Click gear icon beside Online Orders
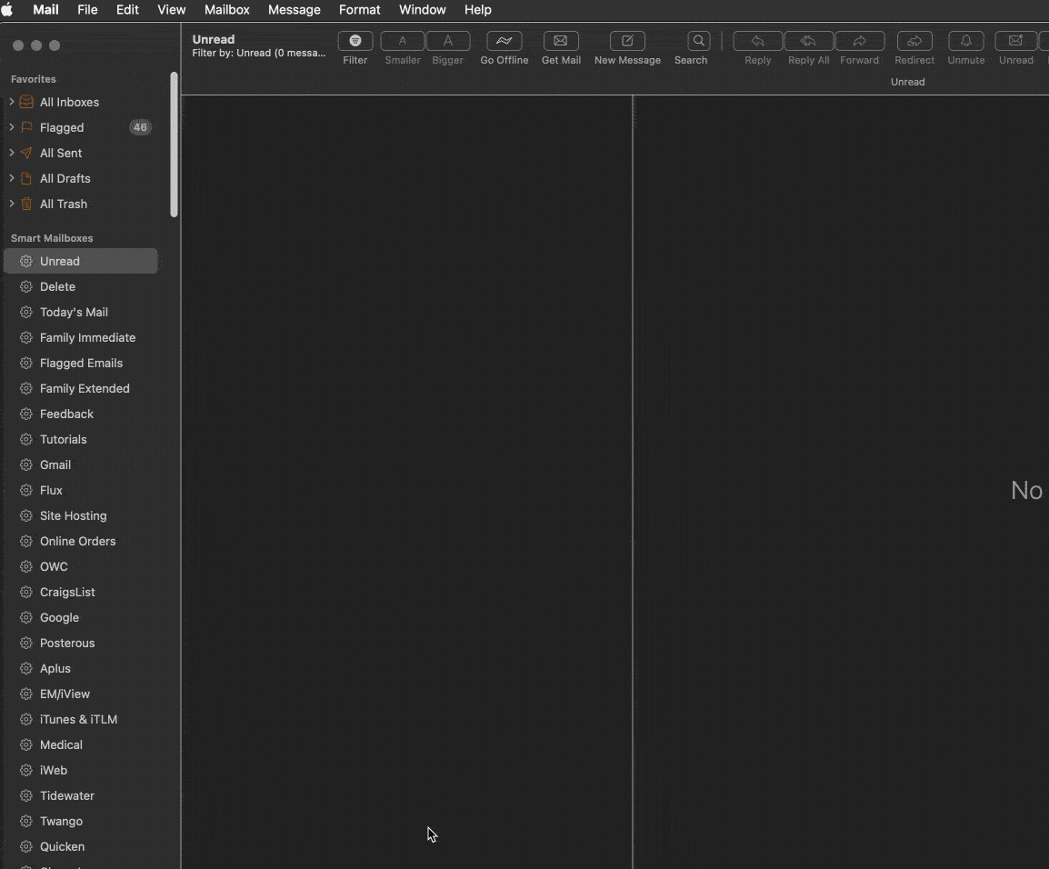The width and height of the screenshot is (1049, 869). coord(26,541)
